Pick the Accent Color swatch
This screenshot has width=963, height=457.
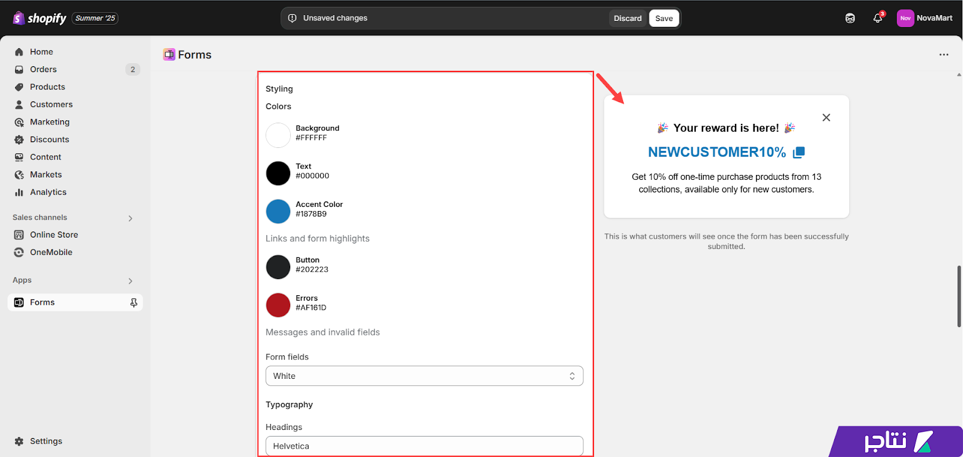tap(278, 211)
